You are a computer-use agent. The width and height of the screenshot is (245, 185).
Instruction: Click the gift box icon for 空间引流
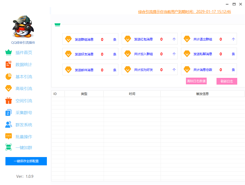(9, 100)
